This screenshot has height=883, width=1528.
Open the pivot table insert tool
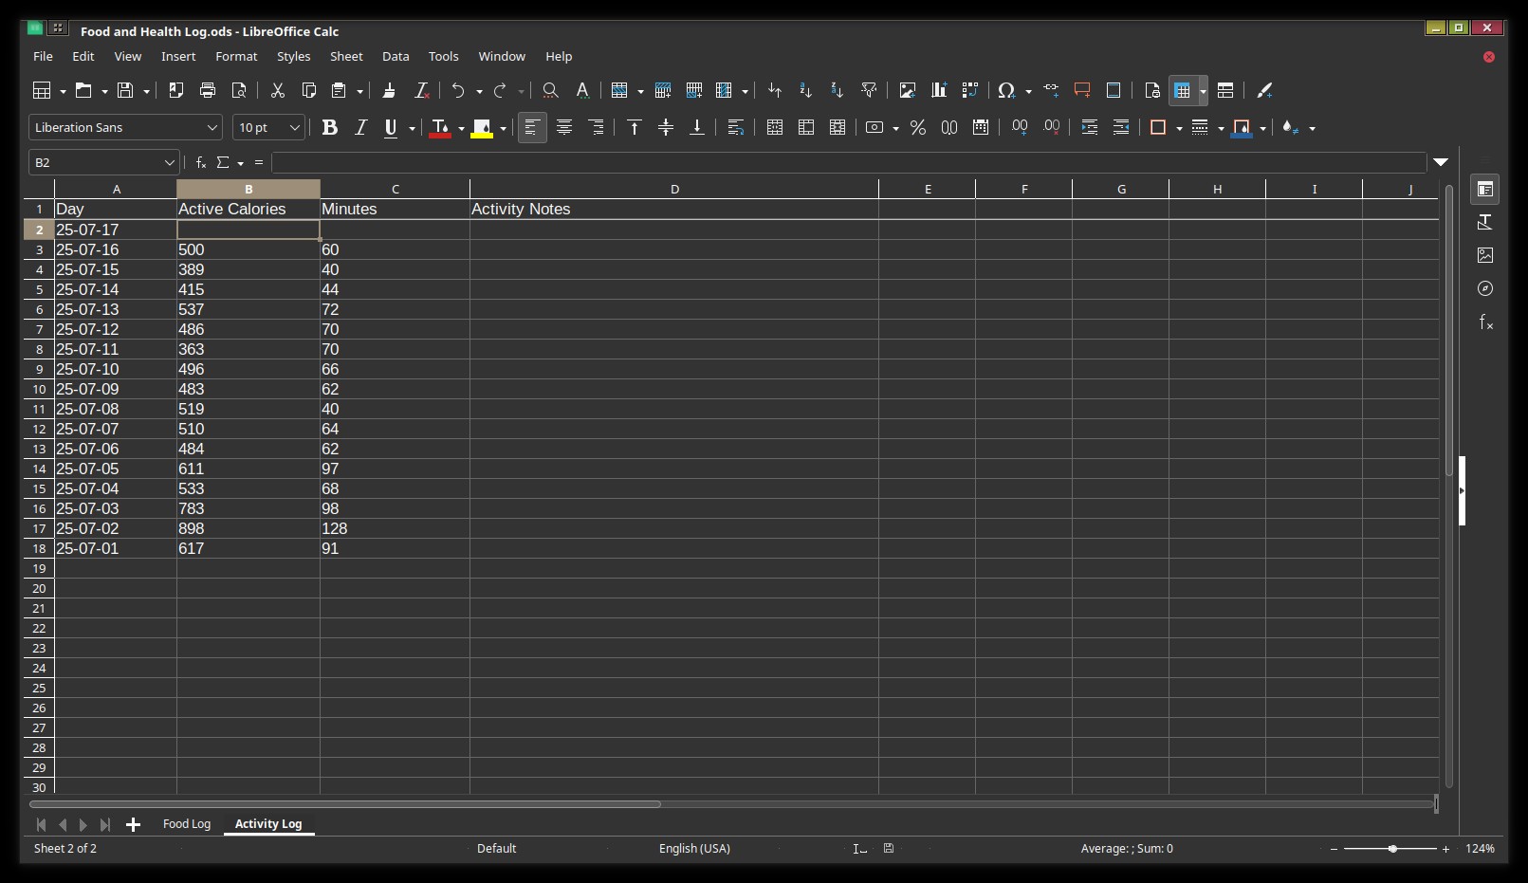[970, 90]
